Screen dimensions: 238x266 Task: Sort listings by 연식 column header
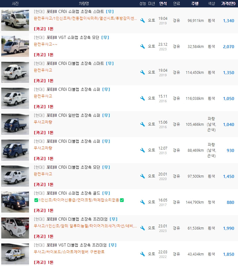click(163, 3)
